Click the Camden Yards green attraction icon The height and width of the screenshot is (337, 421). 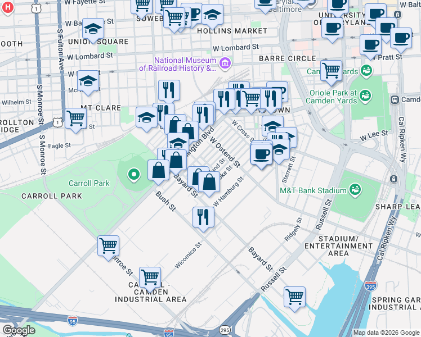pyautogui.click(x=366, y=71)
